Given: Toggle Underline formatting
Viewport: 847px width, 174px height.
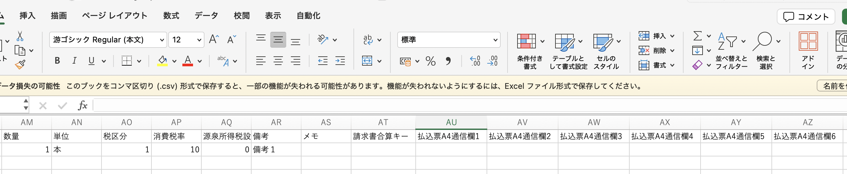Looking at the screenshot, I should (x=92, y=61).
